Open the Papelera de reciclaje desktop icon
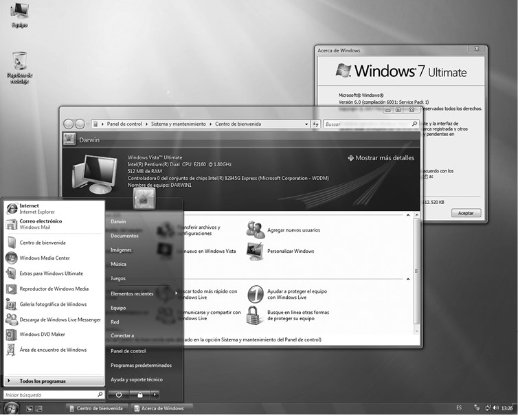518x415 pixels. (20, 67)
